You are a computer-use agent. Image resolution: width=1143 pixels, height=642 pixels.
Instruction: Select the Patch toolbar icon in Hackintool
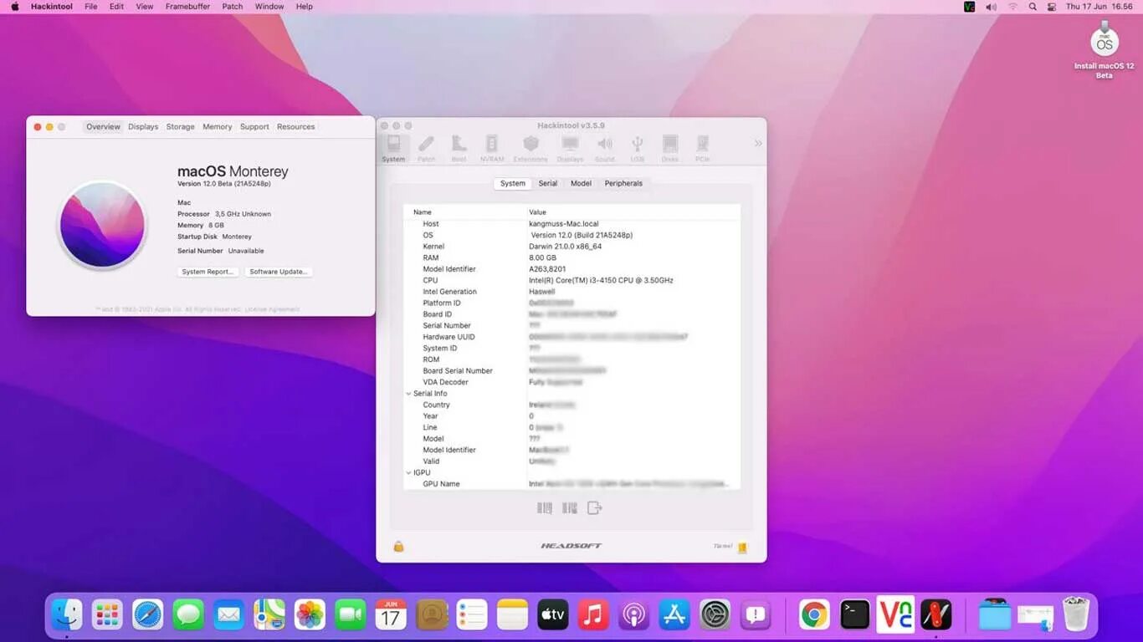click(427, 144)
